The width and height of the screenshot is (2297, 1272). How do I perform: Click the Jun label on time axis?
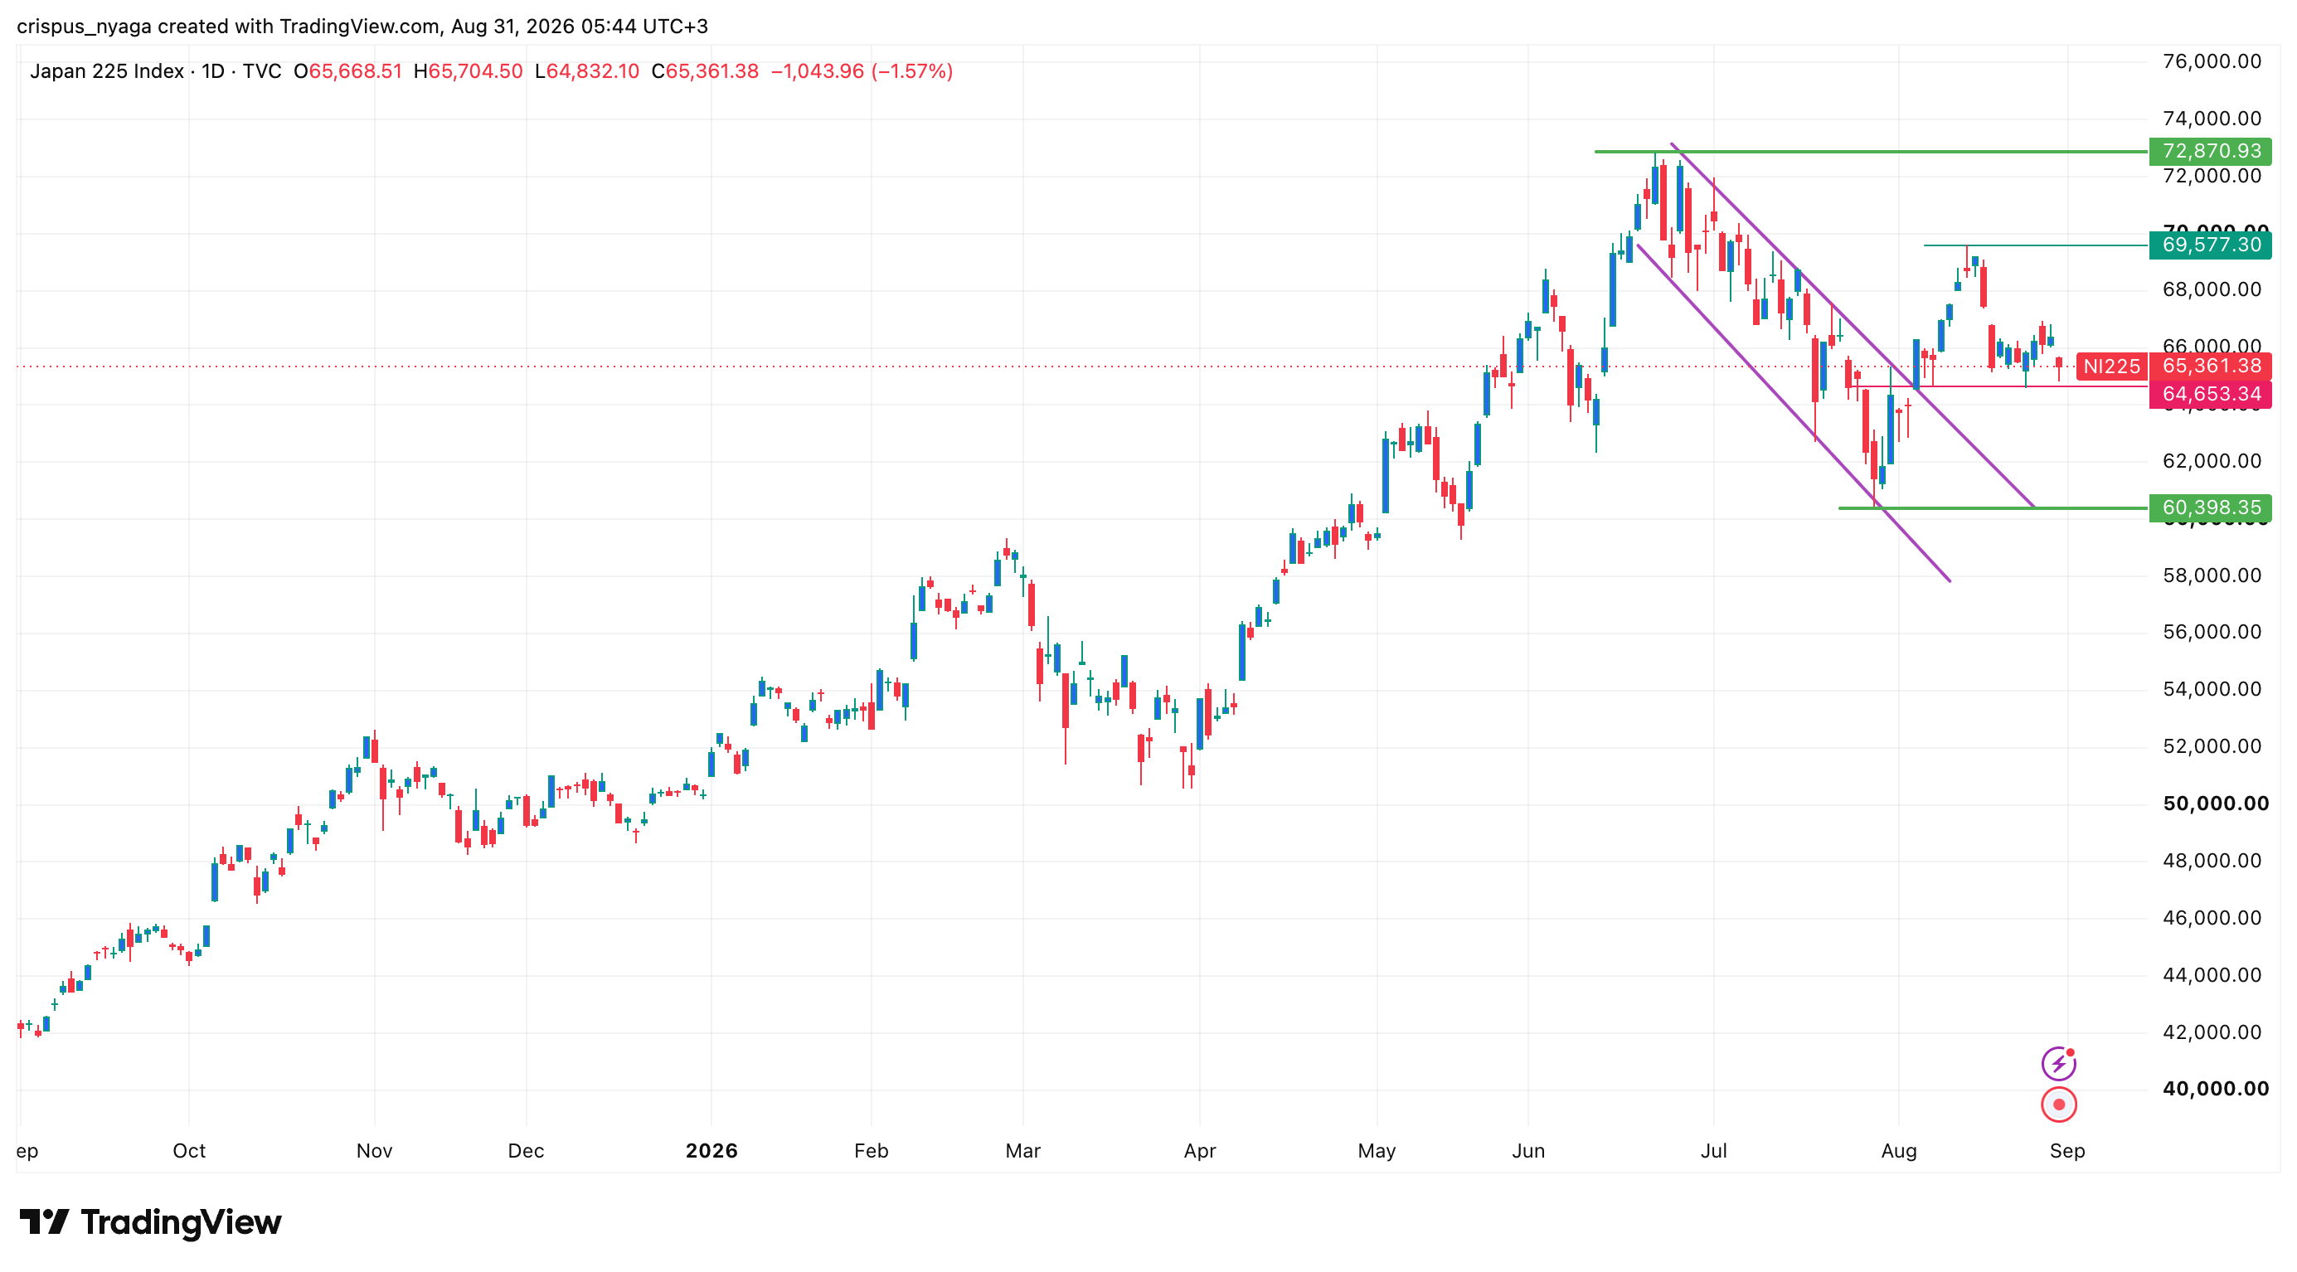(x=1528, y=1151)
